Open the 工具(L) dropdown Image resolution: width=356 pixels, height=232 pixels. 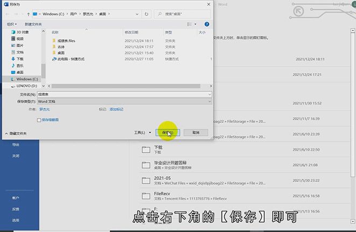click(142, 133)
